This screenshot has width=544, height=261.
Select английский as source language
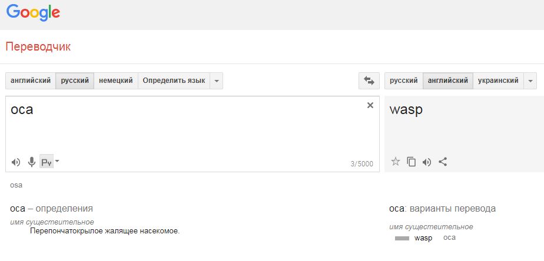[x=31, y=81]
